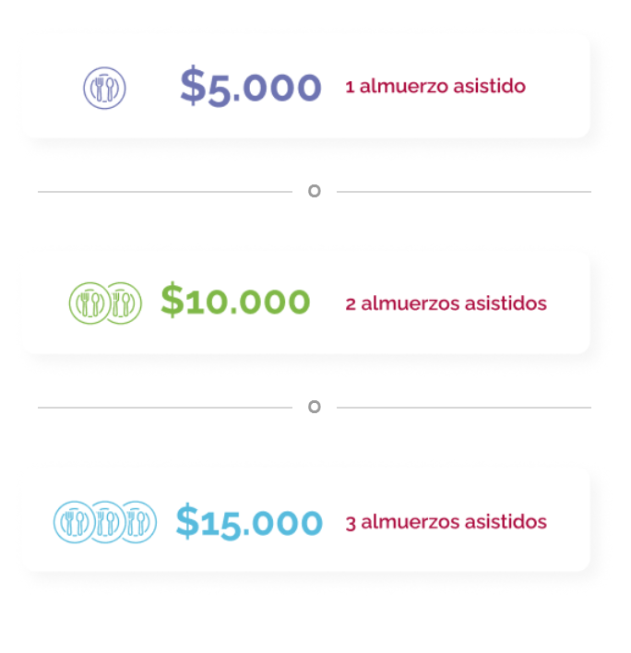Select the $15.000 donation amount

[x=249, y=521]
